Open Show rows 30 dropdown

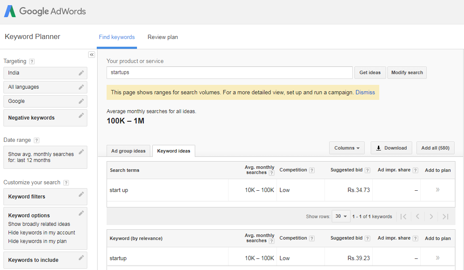point(341,216)
